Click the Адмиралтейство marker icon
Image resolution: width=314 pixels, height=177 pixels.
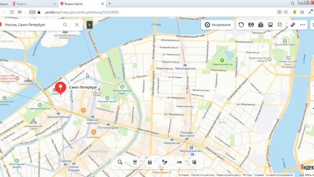point(40,105)
